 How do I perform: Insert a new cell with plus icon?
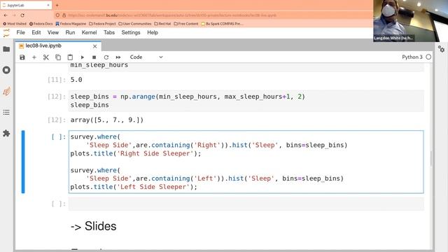[x=34, y=57]
